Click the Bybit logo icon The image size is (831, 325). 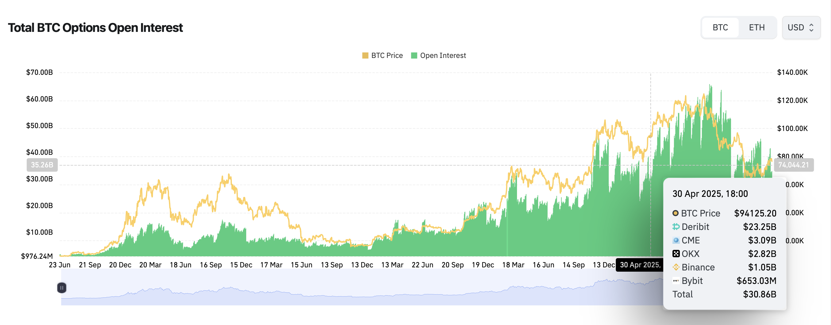tap(676, 281)
